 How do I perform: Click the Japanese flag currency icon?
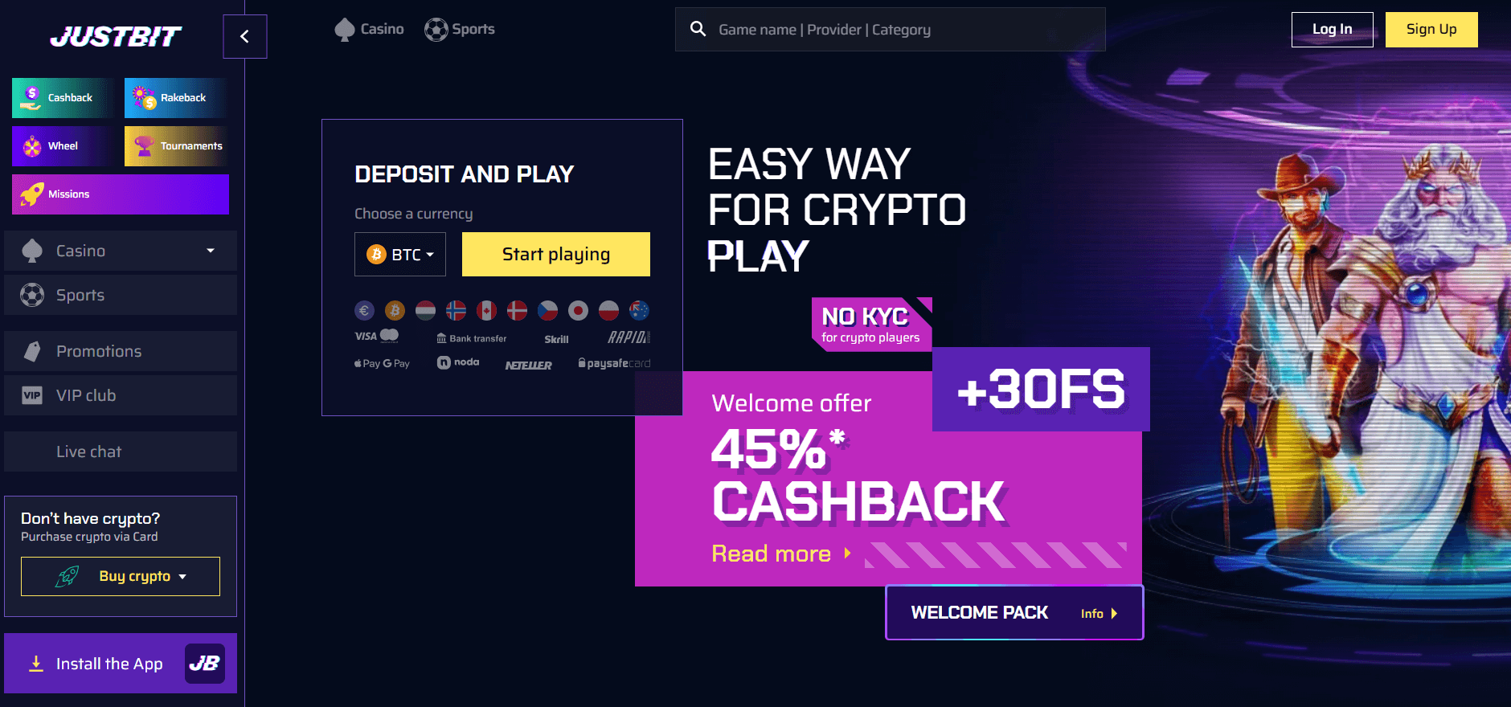click(x=578, y=310)
